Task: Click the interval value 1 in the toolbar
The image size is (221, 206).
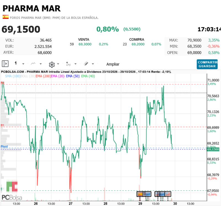Action: click(x=16, y=63)
